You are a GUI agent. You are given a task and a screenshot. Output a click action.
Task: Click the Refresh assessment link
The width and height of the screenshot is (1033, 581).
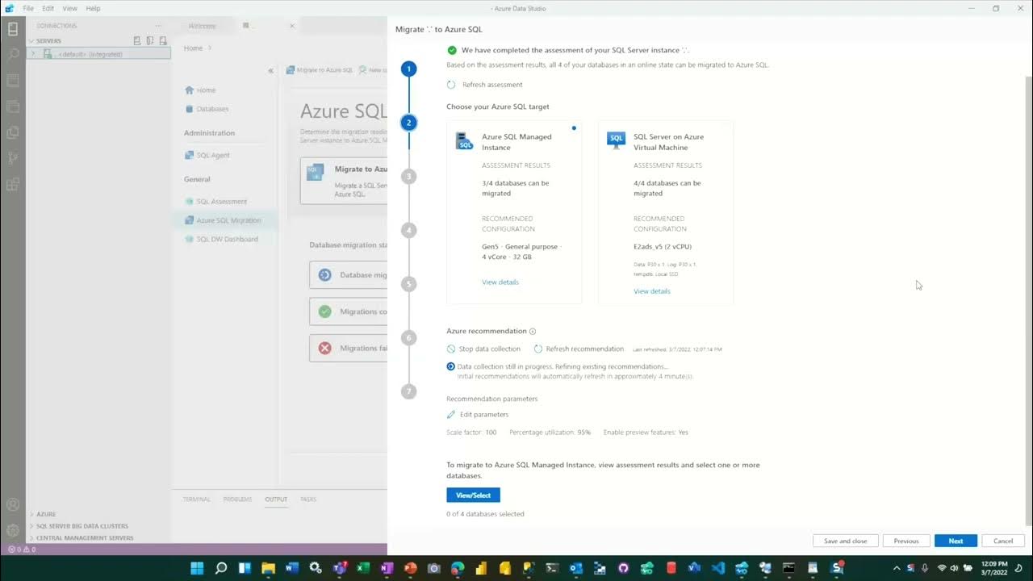492,85
